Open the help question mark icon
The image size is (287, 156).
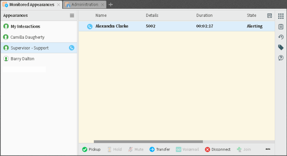click(x=281, y=58)
